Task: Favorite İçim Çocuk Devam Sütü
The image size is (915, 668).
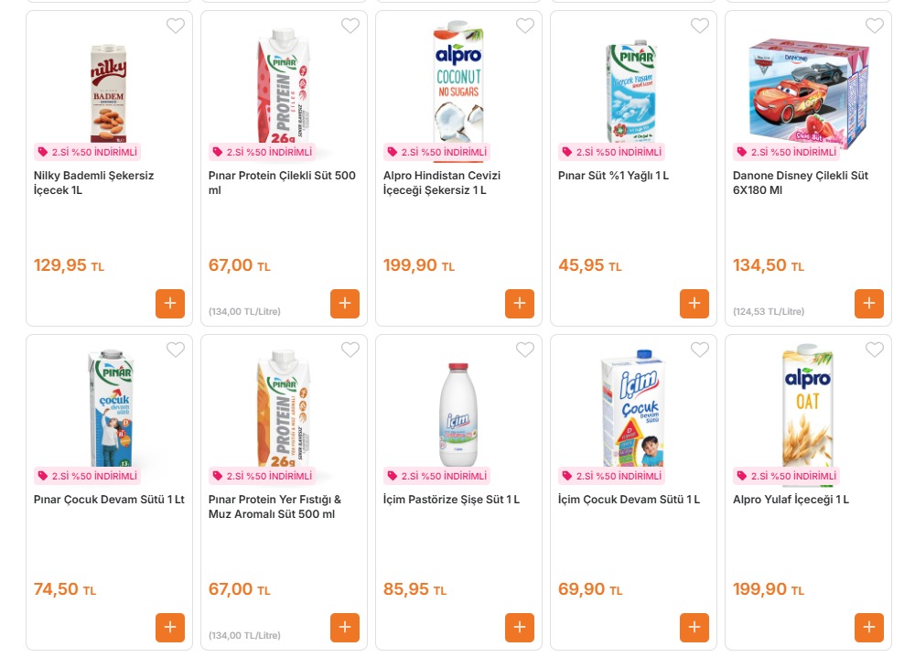Action: click(x=700, y=350)
